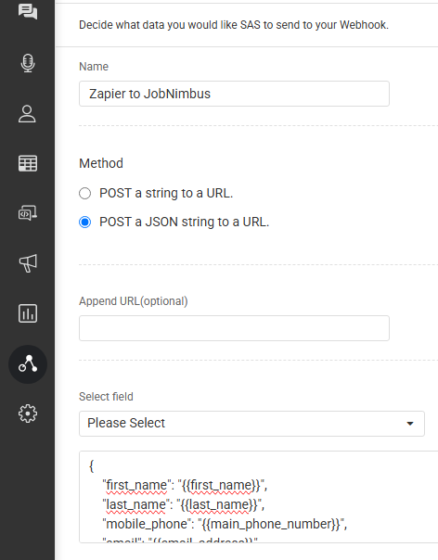The height and width of the screenshot is (560, 438).
Task: Open the table grid icon
Action: click(x=28, y=163)
